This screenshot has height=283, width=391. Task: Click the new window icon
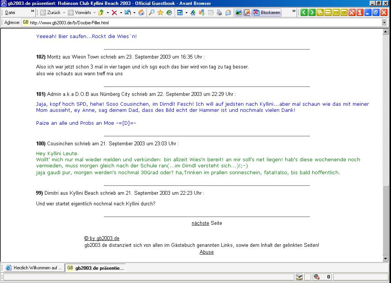(180, 13)
